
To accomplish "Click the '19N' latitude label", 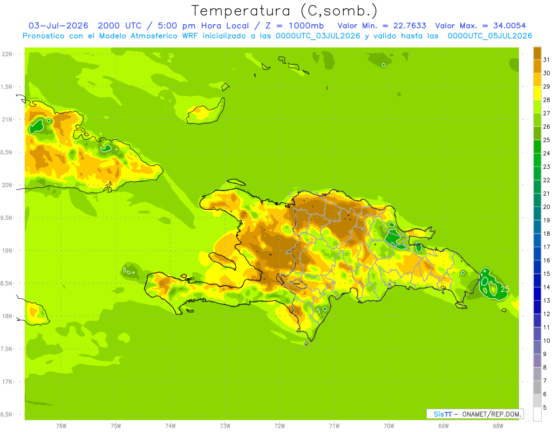I will click(x=7, y=251).
